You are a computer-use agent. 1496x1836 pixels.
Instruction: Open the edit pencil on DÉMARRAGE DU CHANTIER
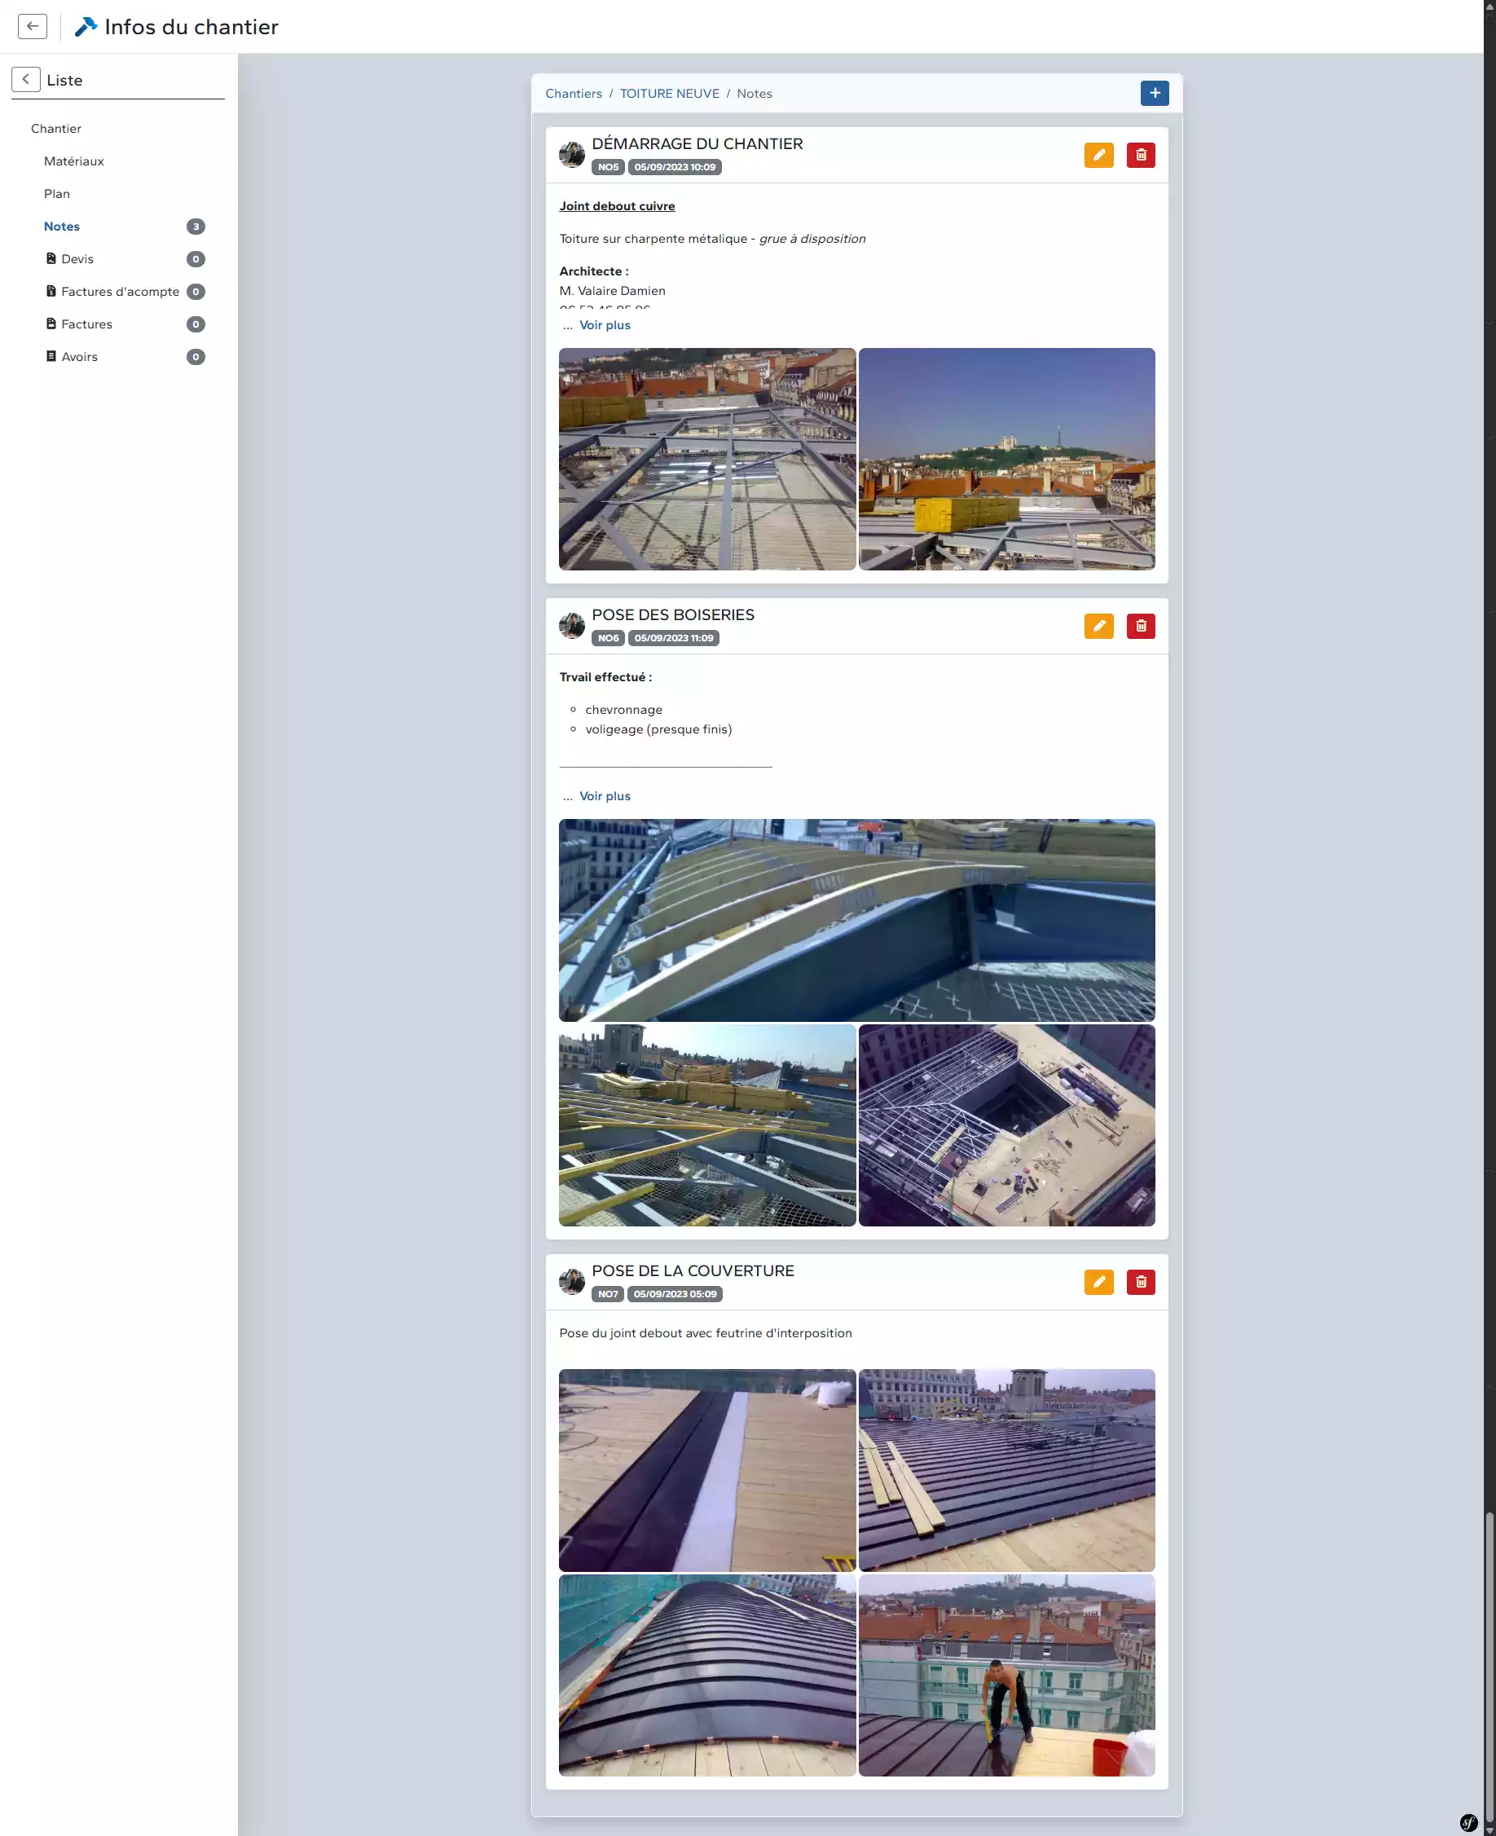1098,155
